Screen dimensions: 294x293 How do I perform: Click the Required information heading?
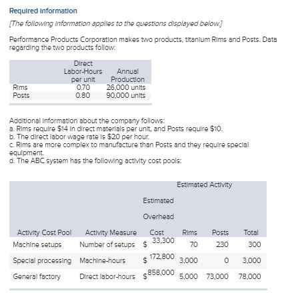[x=43, y=11]
